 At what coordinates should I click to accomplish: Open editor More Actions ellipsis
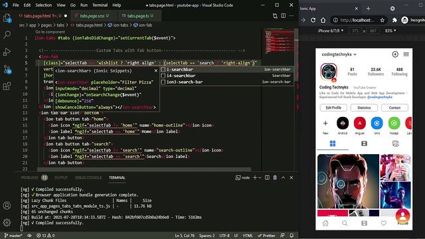[x=292, y=16]
